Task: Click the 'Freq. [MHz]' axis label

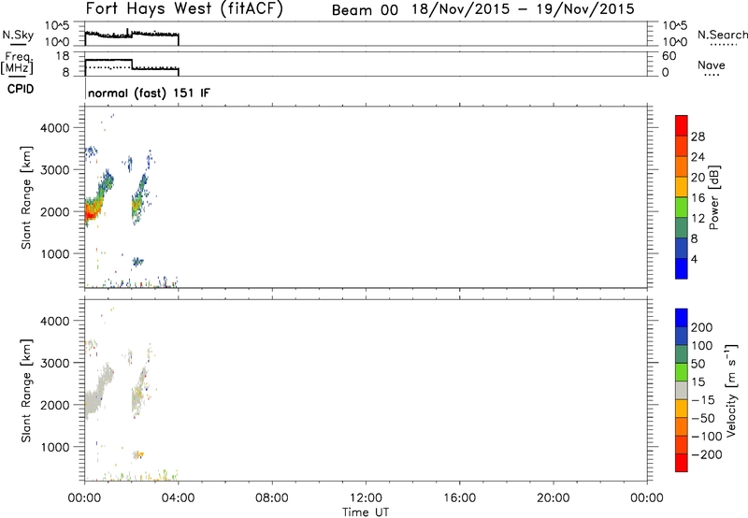Action: click(x=17, y=64)
